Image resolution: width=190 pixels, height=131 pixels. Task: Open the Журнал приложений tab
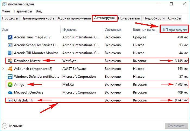point(74,18)
